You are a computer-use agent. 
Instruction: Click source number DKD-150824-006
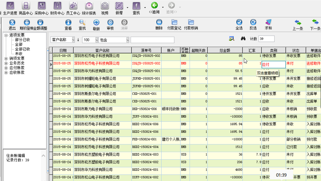pyautogui.click(x=144, y=109)
